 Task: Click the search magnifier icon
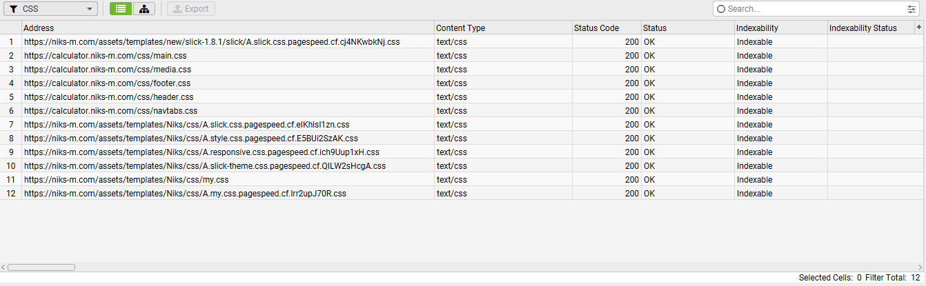click(722, 9)
